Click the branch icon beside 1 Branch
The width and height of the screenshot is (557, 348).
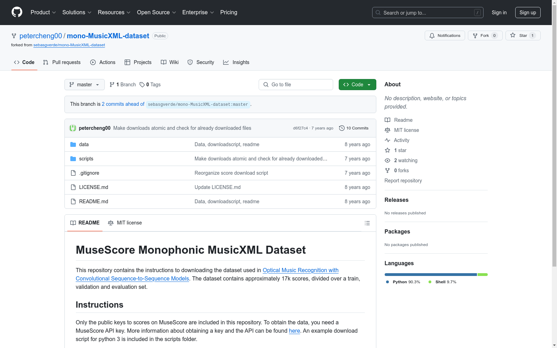point(112,85)
